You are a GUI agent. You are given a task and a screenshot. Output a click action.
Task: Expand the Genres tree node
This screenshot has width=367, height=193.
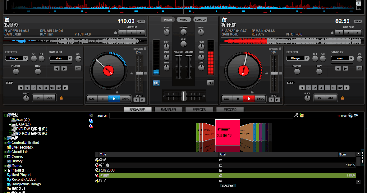click(x=6, y=157)
